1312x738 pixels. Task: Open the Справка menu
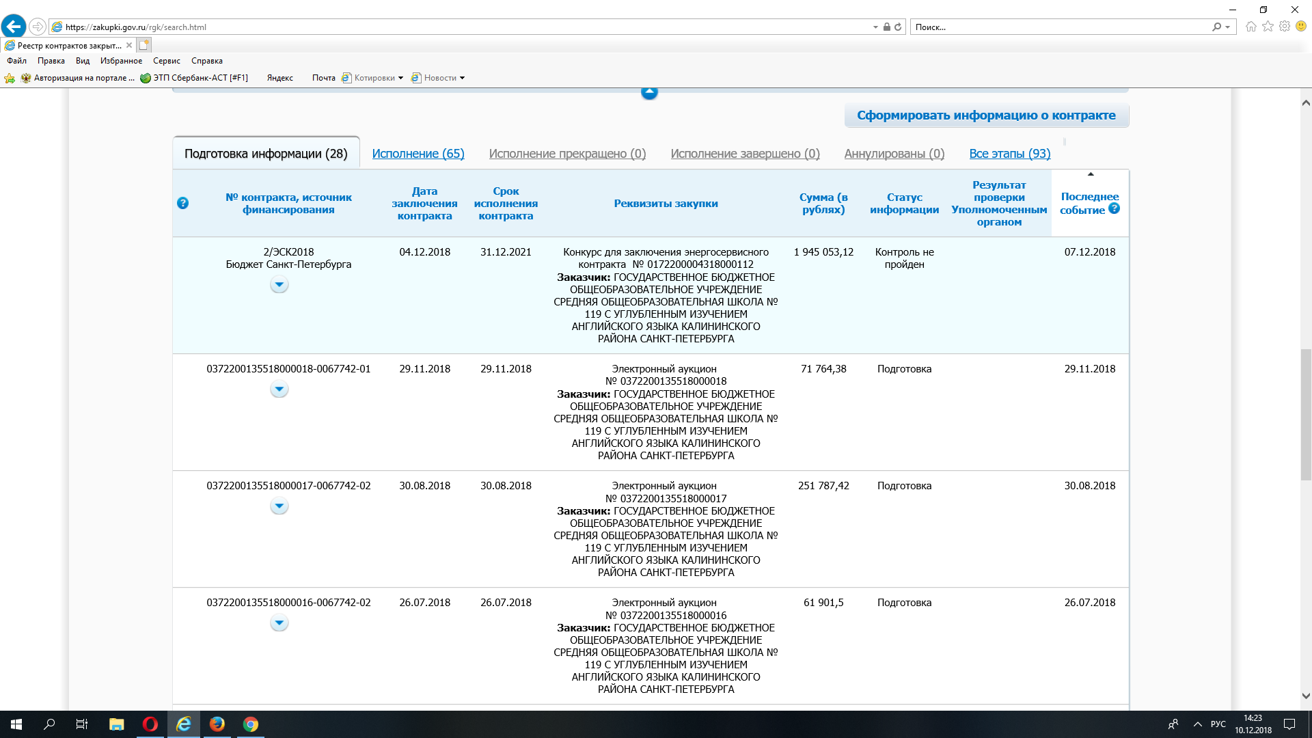point(207,61)
